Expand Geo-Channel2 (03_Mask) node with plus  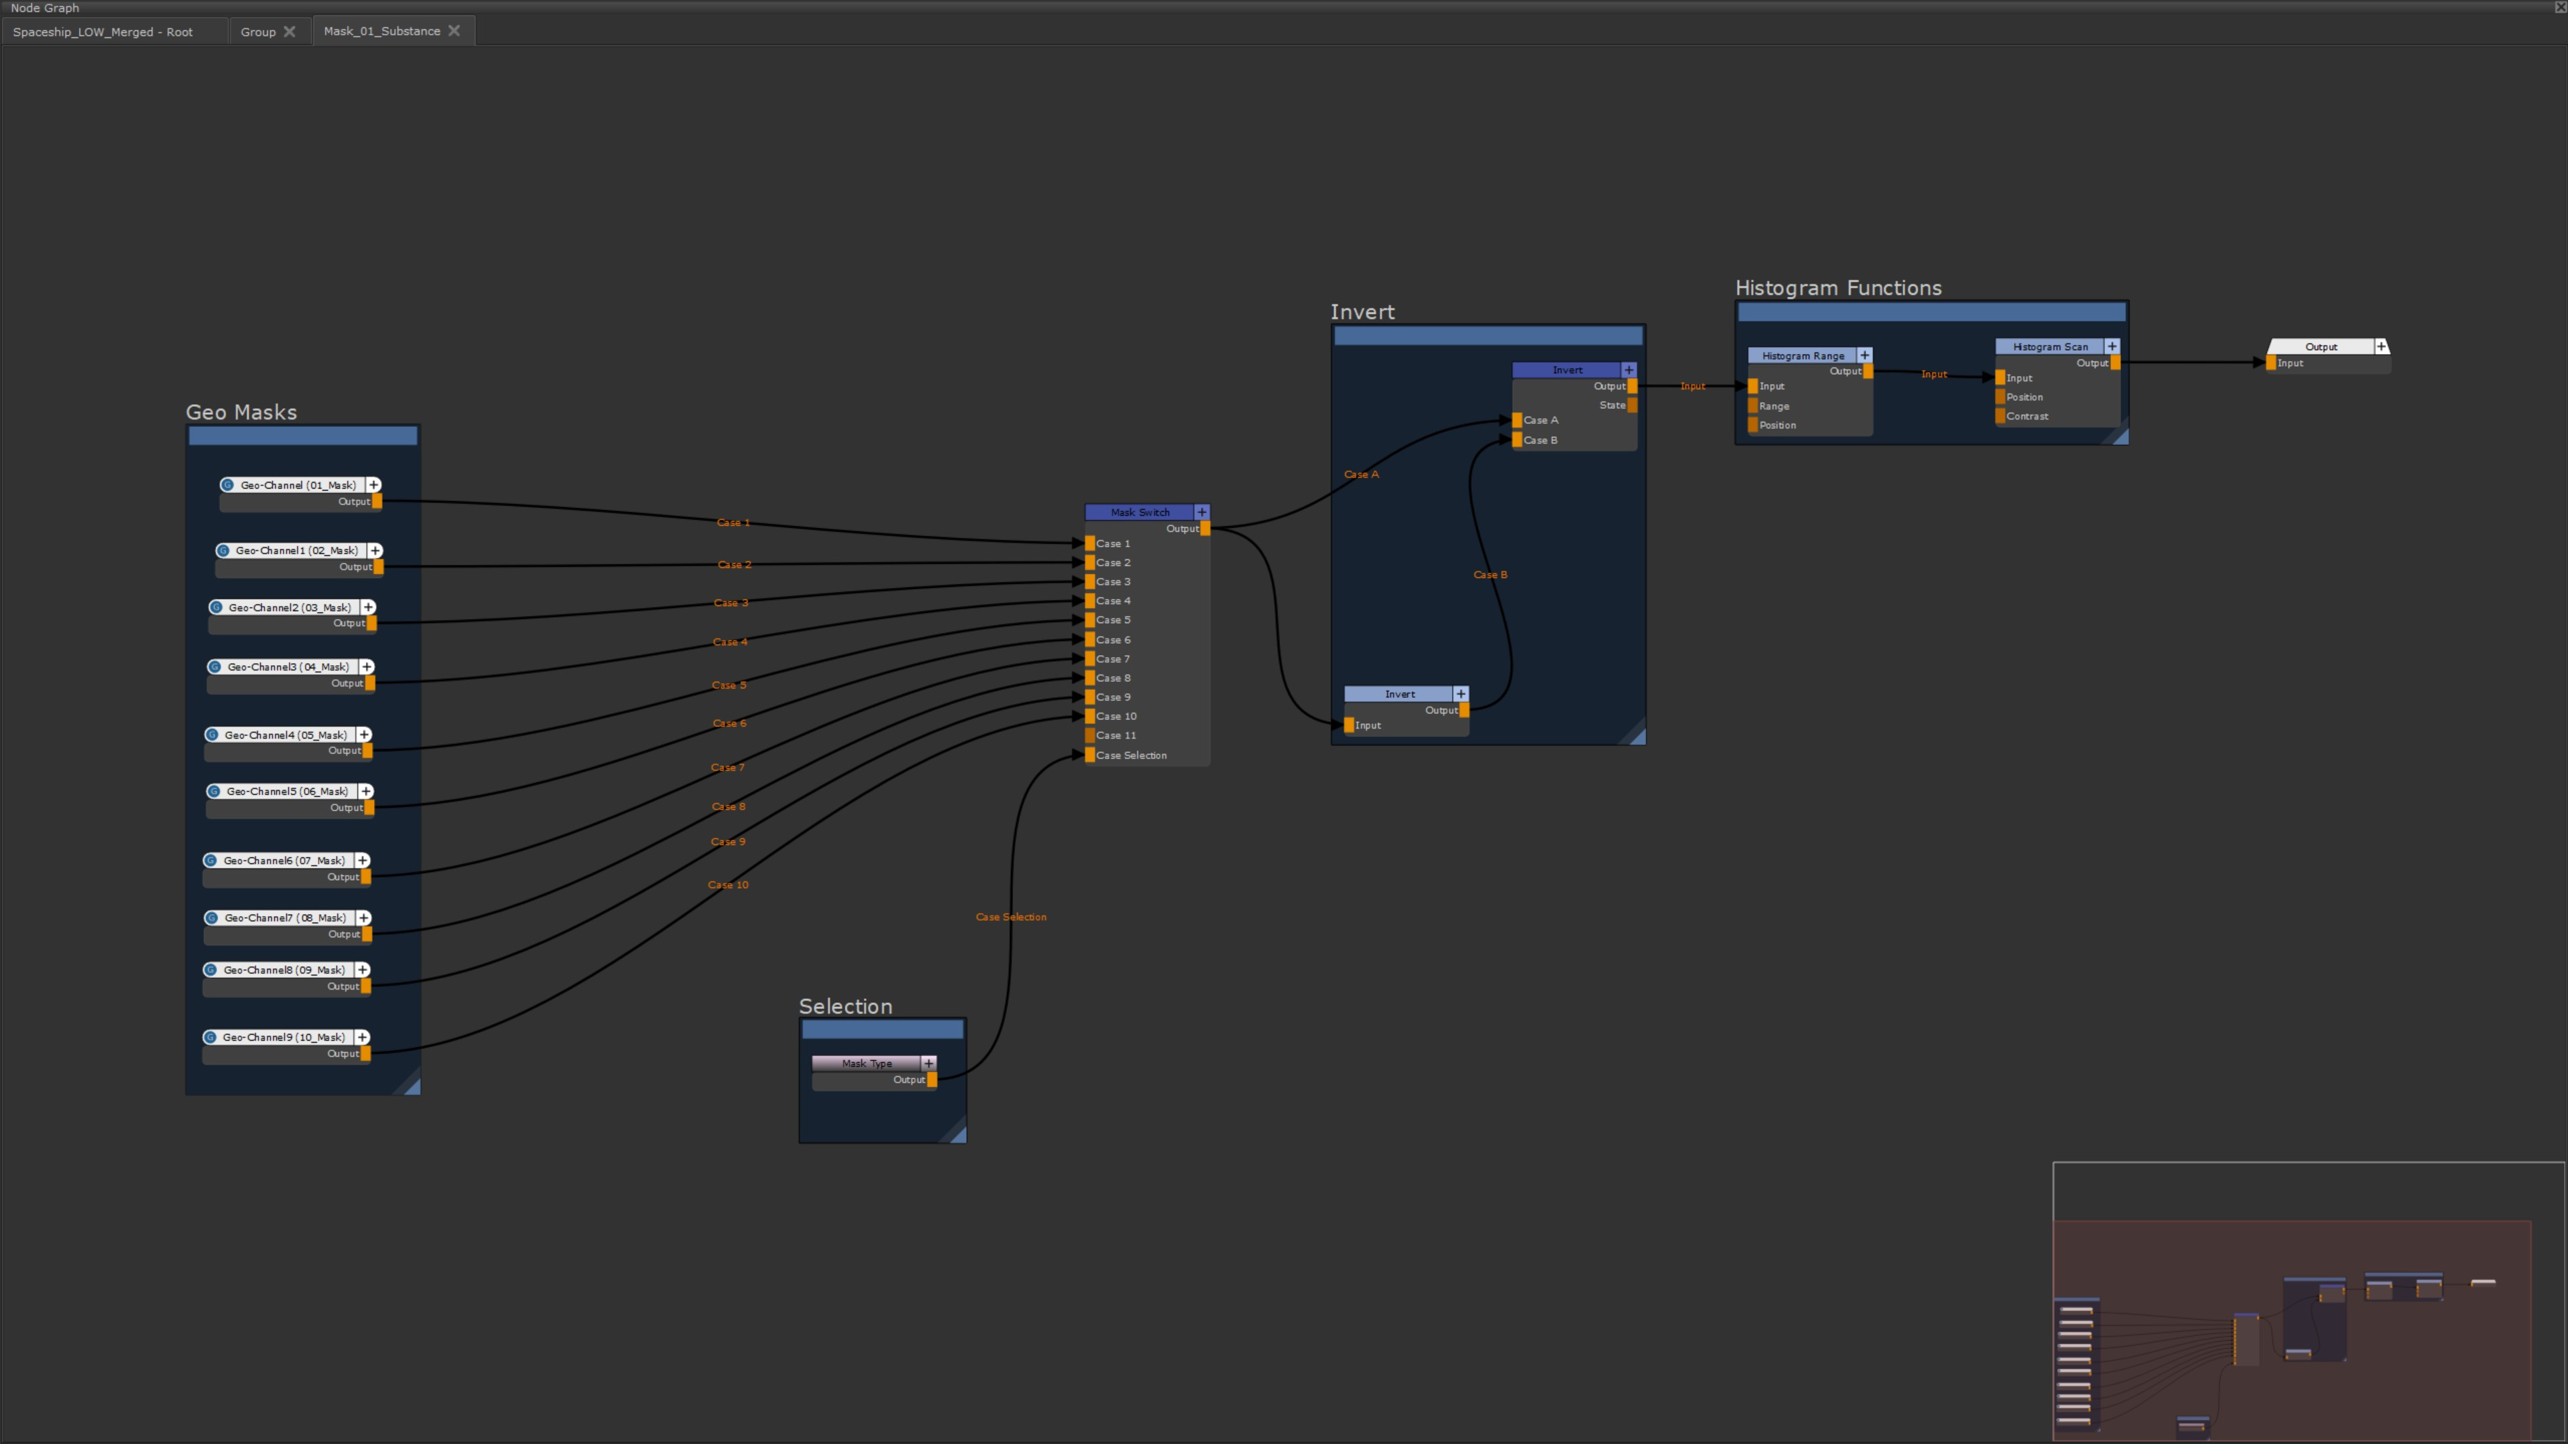[369, 608]
